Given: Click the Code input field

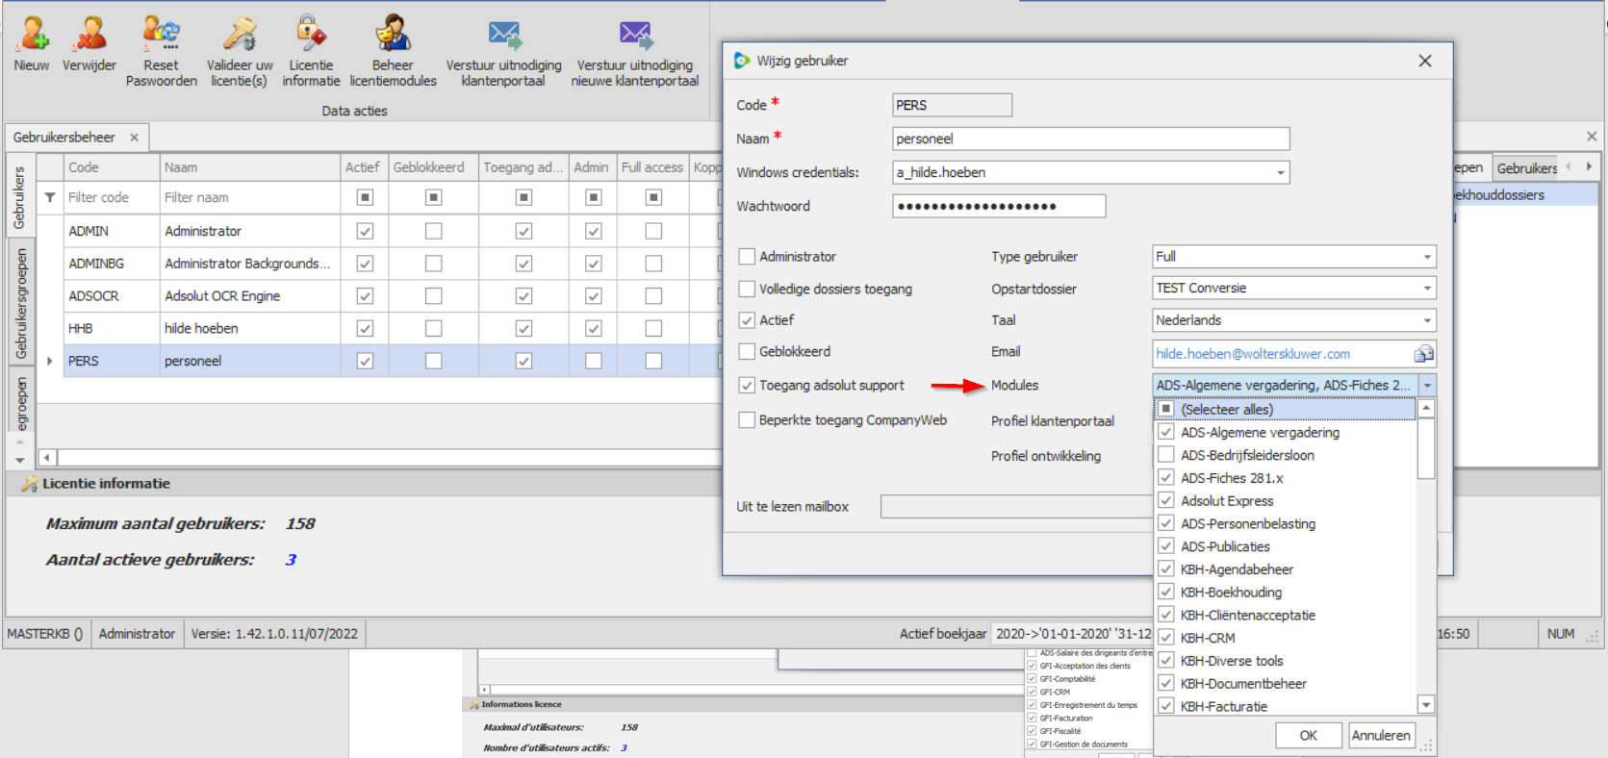Looking at the screenshot, I should [952, 105].
